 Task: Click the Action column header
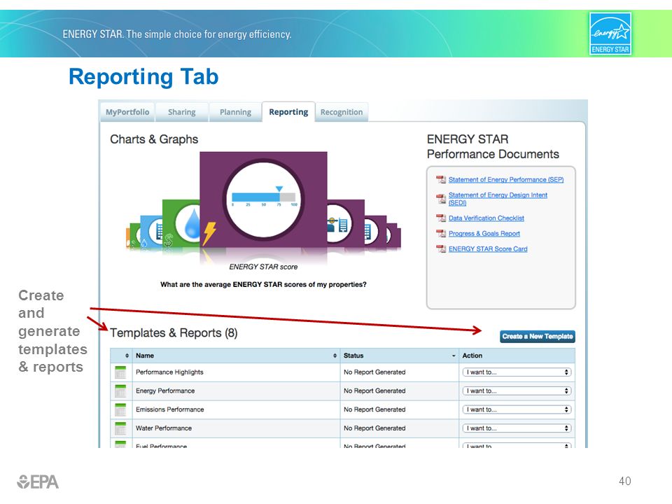click(x=517, y=356)
